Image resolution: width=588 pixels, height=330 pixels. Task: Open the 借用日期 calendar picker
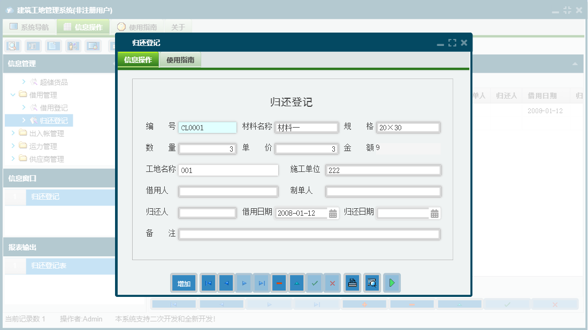click(x=333, y=213)
